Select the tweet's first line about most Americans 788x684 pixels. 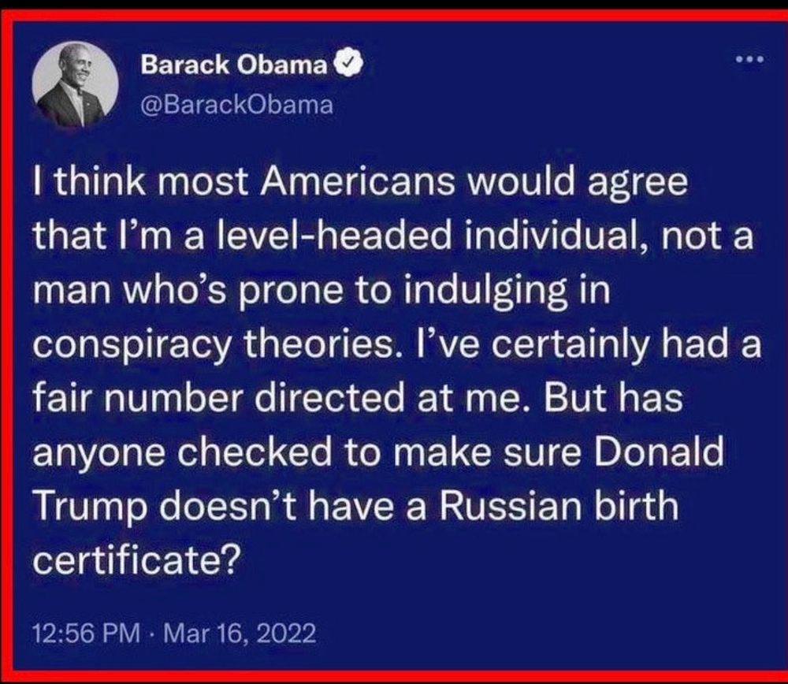point(360,182)
